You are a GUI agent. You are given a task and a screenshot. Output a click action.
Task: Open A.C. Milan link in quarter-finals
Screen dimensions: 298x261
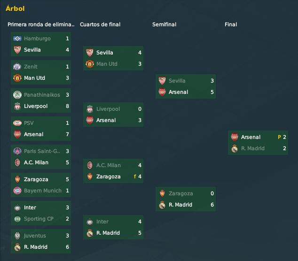pyautogui.click(x=108, y=165)
